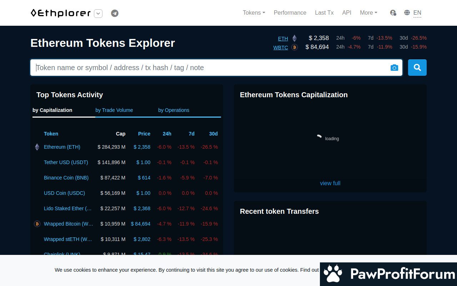Viewport: 457px width, 286px height.
Task: Click the Ethereum Tokens Capitalization heading
Action: 294,95
